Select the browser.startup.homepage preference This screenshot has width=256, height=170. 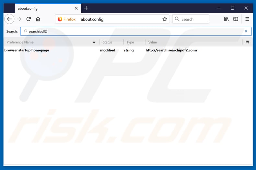pos(27,50)
